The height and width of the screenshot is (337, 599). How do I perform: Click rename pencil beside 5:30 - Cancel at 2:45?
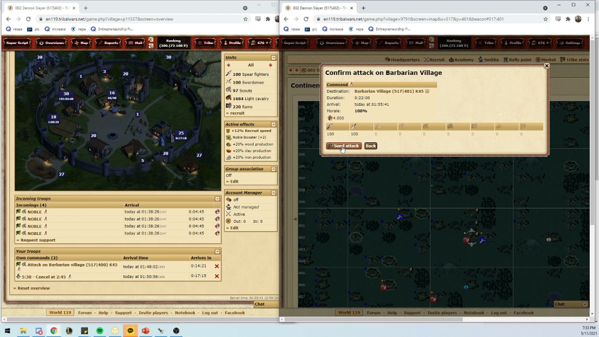coord(70,277)
